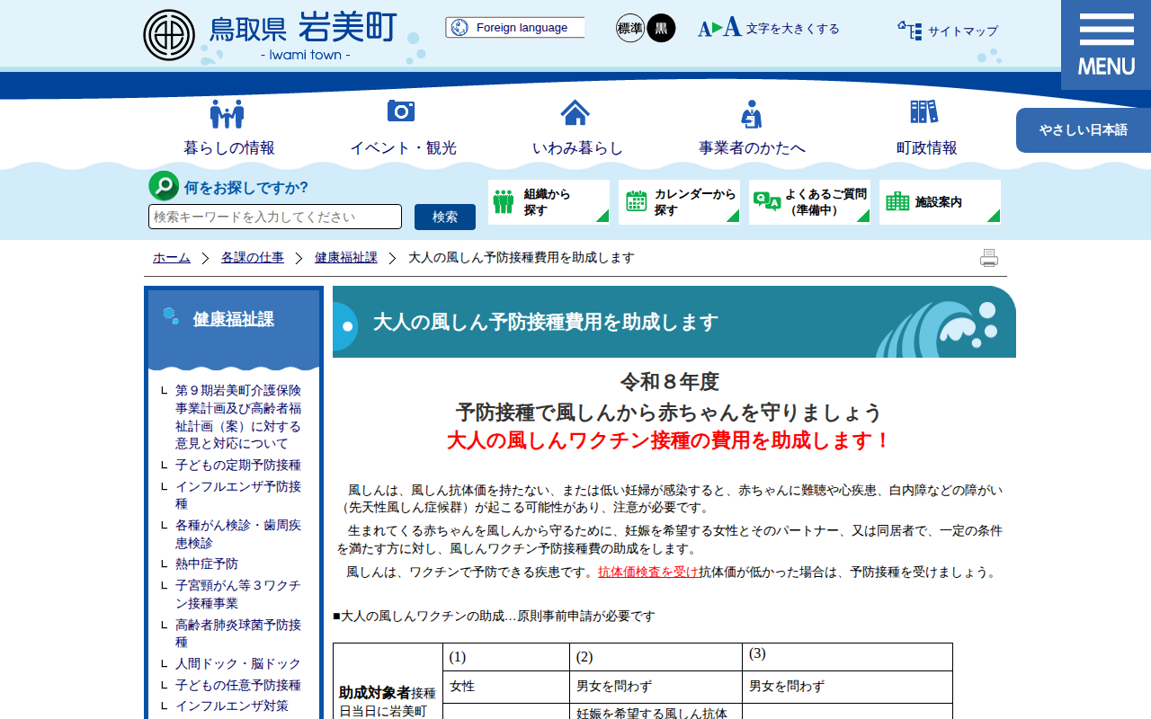Click the Q&A icon in よくあるご質問
Image resolution: width=1151 pixels, height=719 pixels.
[767, 201]
